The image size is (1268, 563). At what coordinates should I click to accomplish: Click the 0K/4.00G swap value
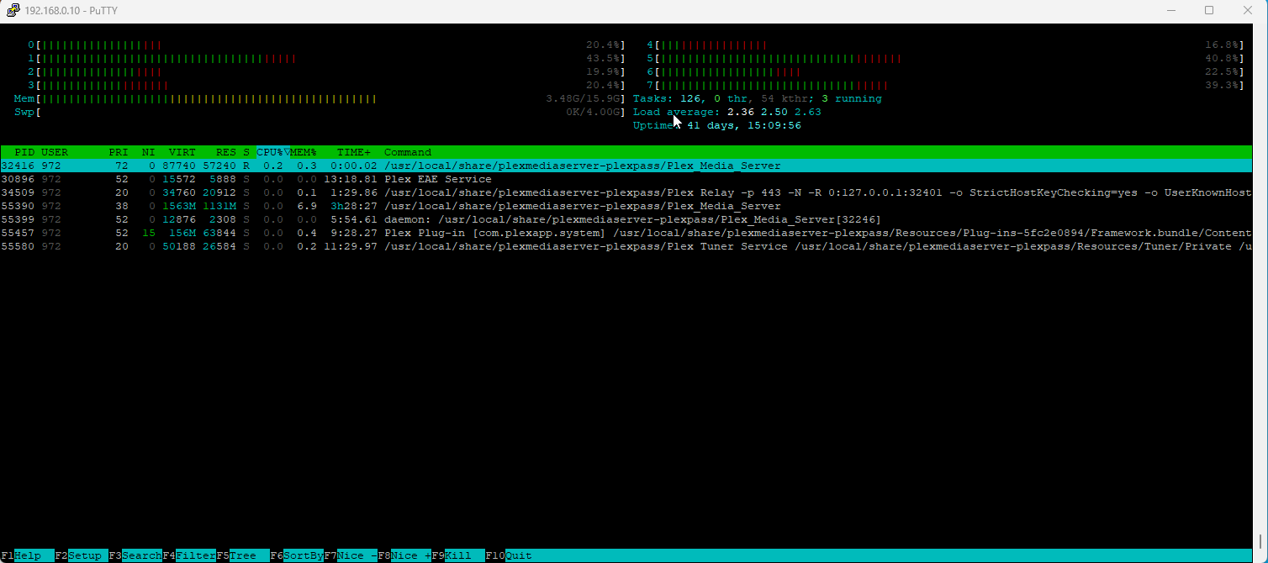[x=593, y=112]
